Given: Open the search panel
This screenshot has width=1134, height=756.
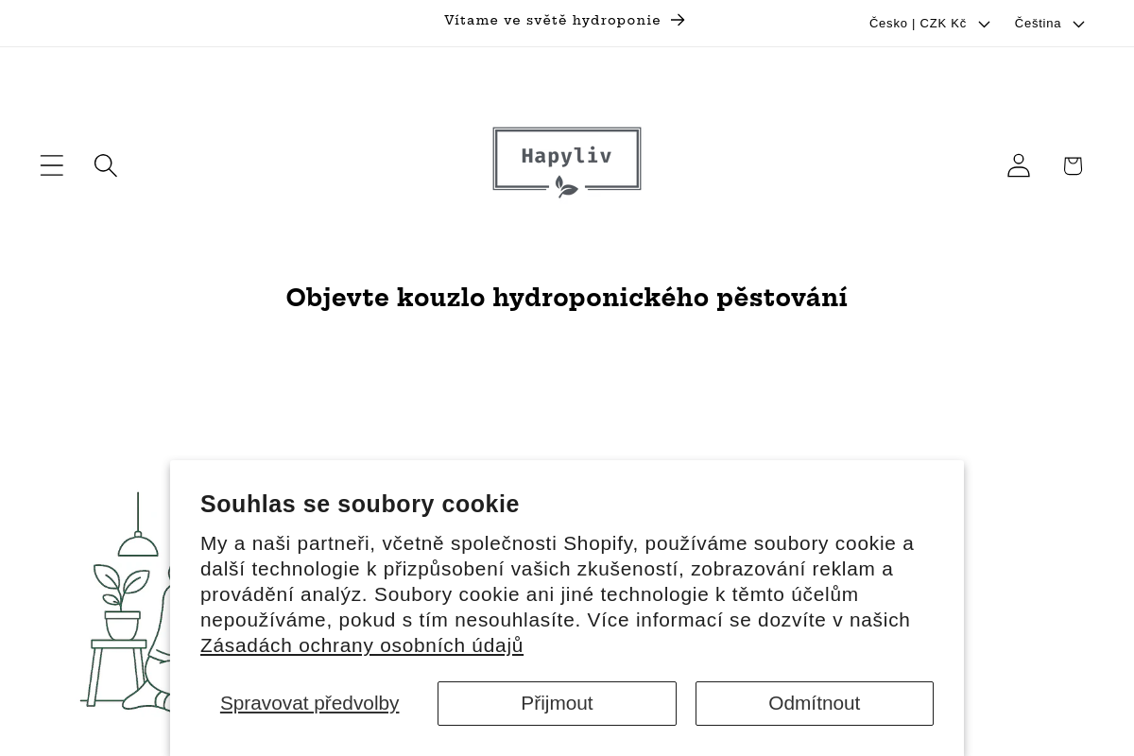Looking at the screenshot, I should pos(105,164).
